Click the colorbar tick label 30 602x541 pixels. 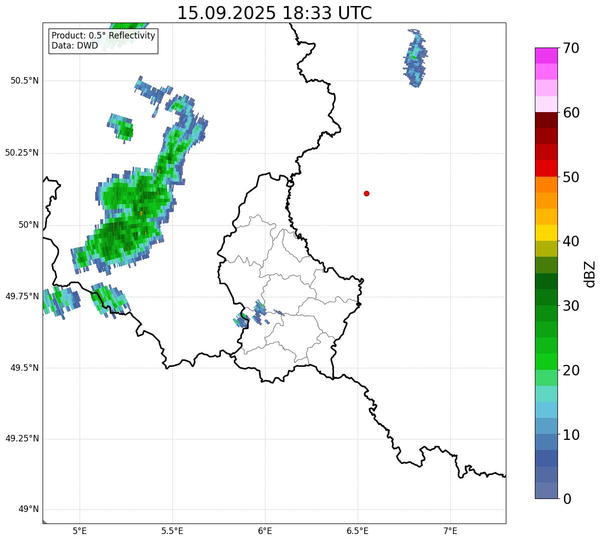[571, 306]
